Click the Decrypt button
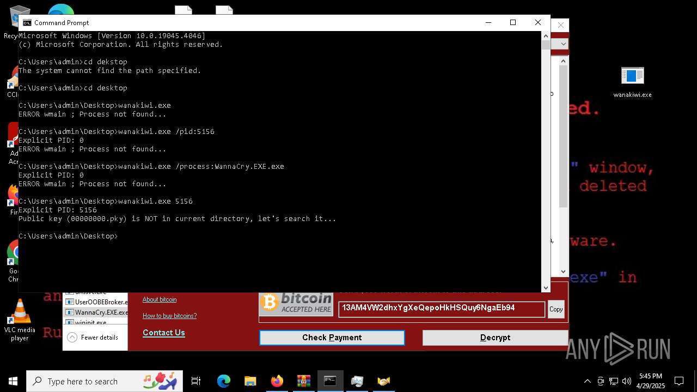This screenshot has height=392, width=697. pos(495,338)
